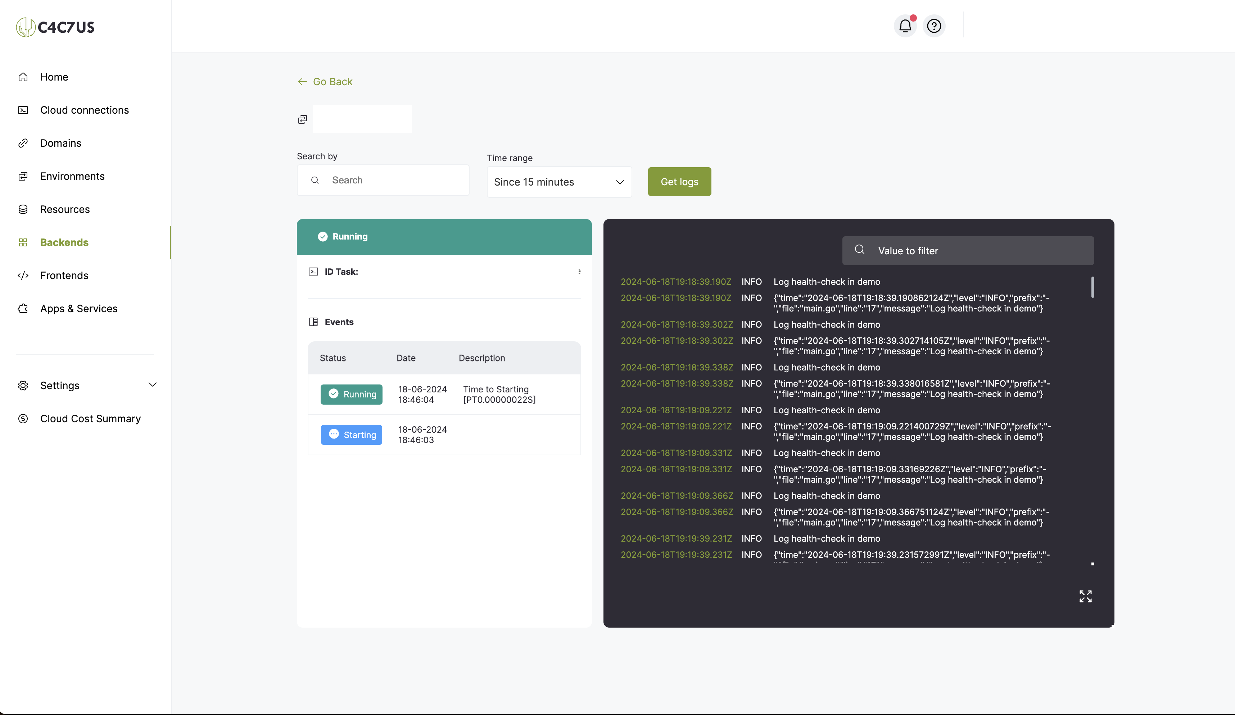Click the Environments sidebar icon
1235x715 pixels.
(x=23, y=176)
